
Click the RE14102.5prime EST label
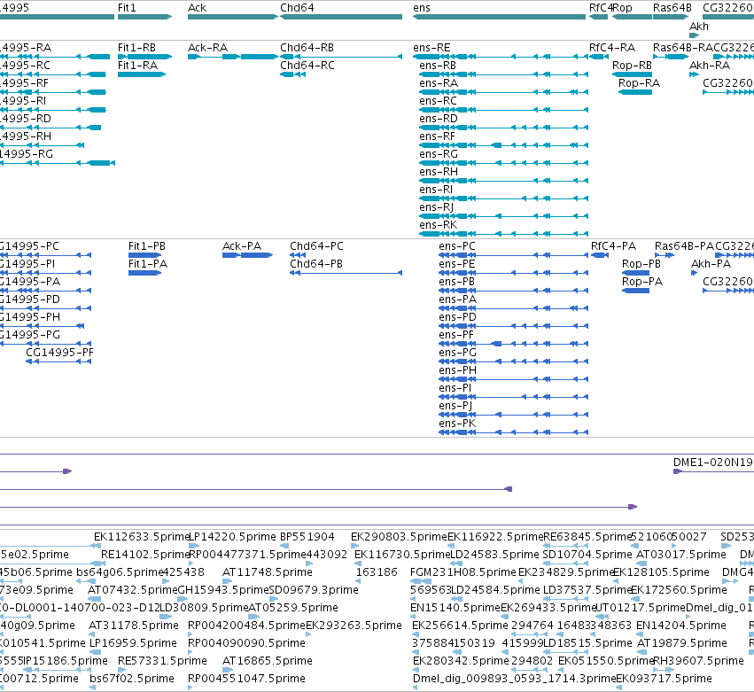click(x=145, y=555)
